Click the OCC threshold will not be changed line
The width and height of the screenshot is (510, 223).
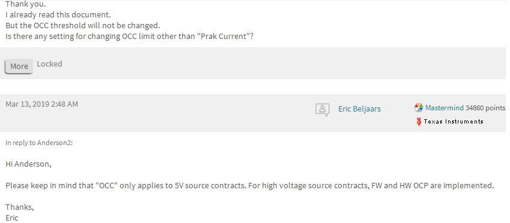pos(83,26)
